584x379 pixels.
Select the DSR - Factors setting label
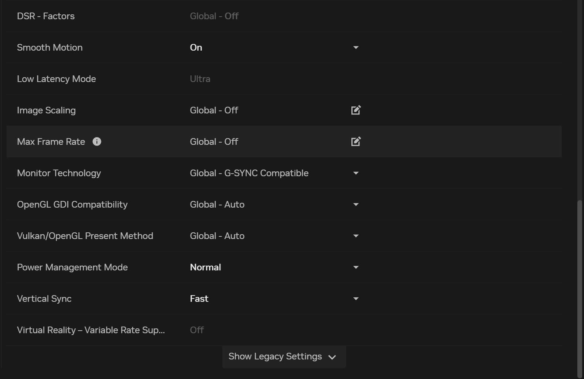point(46,16)
